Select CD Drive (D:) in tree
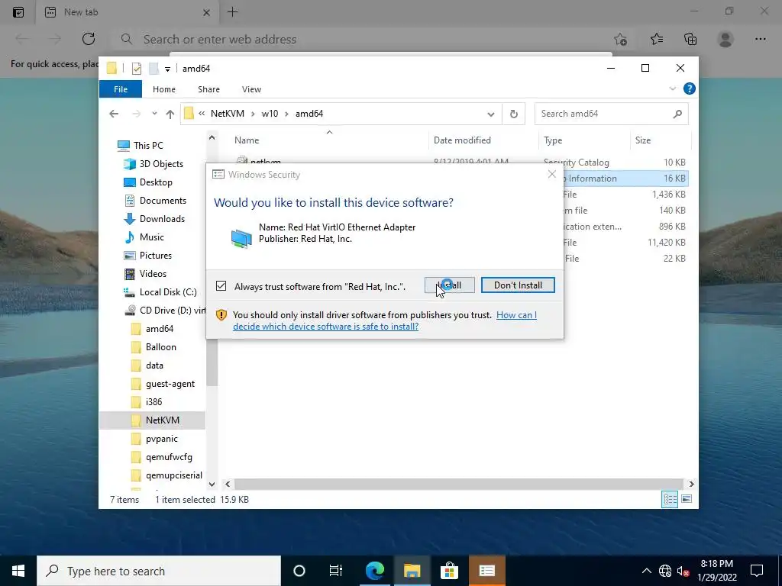The width and height of the screenshot is (782, 586). tap(172, 311)
